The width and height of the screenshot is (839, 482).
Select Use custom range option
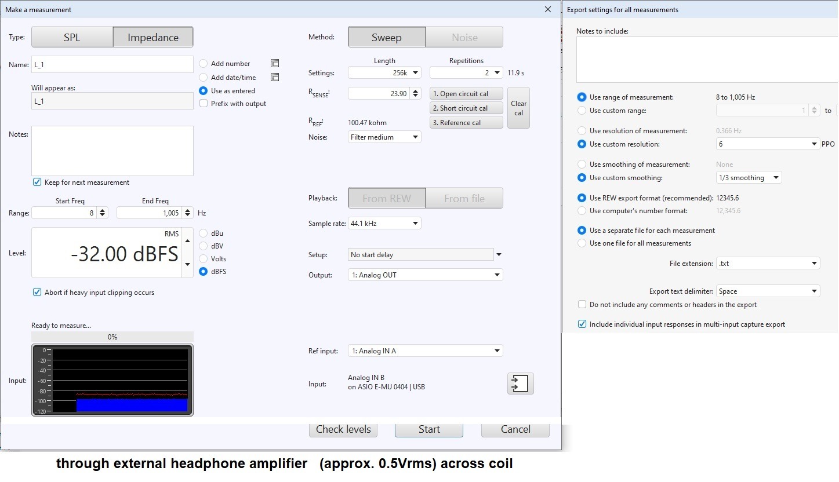(582, 111)
